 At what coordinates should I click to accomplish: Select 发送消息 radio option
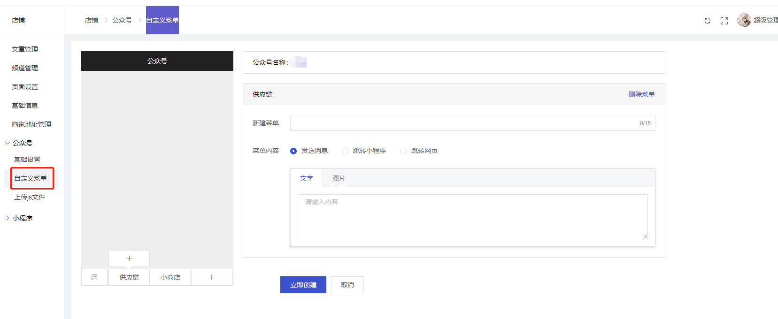293,151
